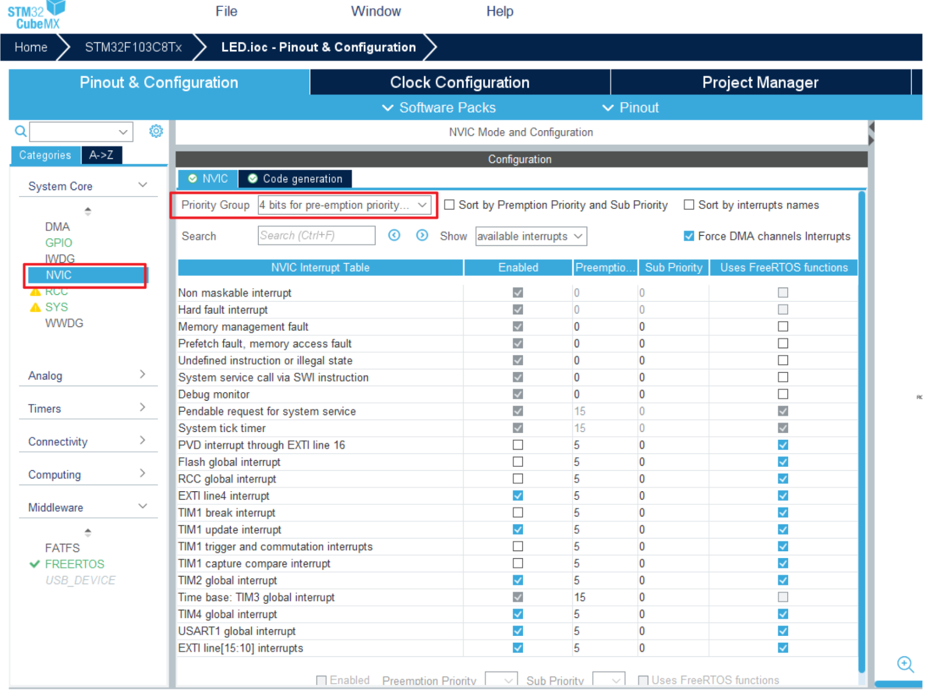
Task: Click the Middleware list sort arrows
Action: (88, 532)
